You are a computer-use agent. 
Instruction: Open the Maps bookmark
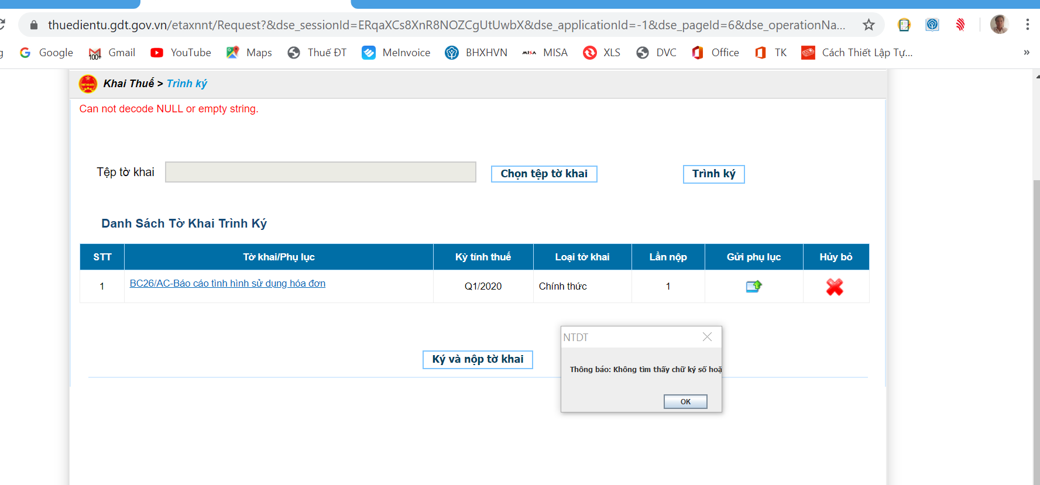pyautogui.click(x=249, y=53)
